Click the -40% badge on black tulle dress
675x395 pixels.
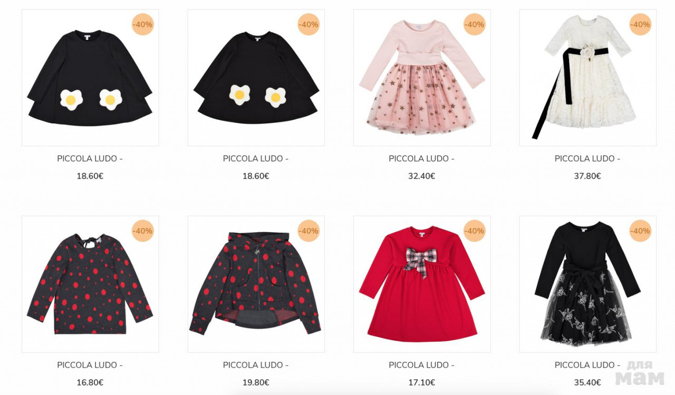coord(640,231)
